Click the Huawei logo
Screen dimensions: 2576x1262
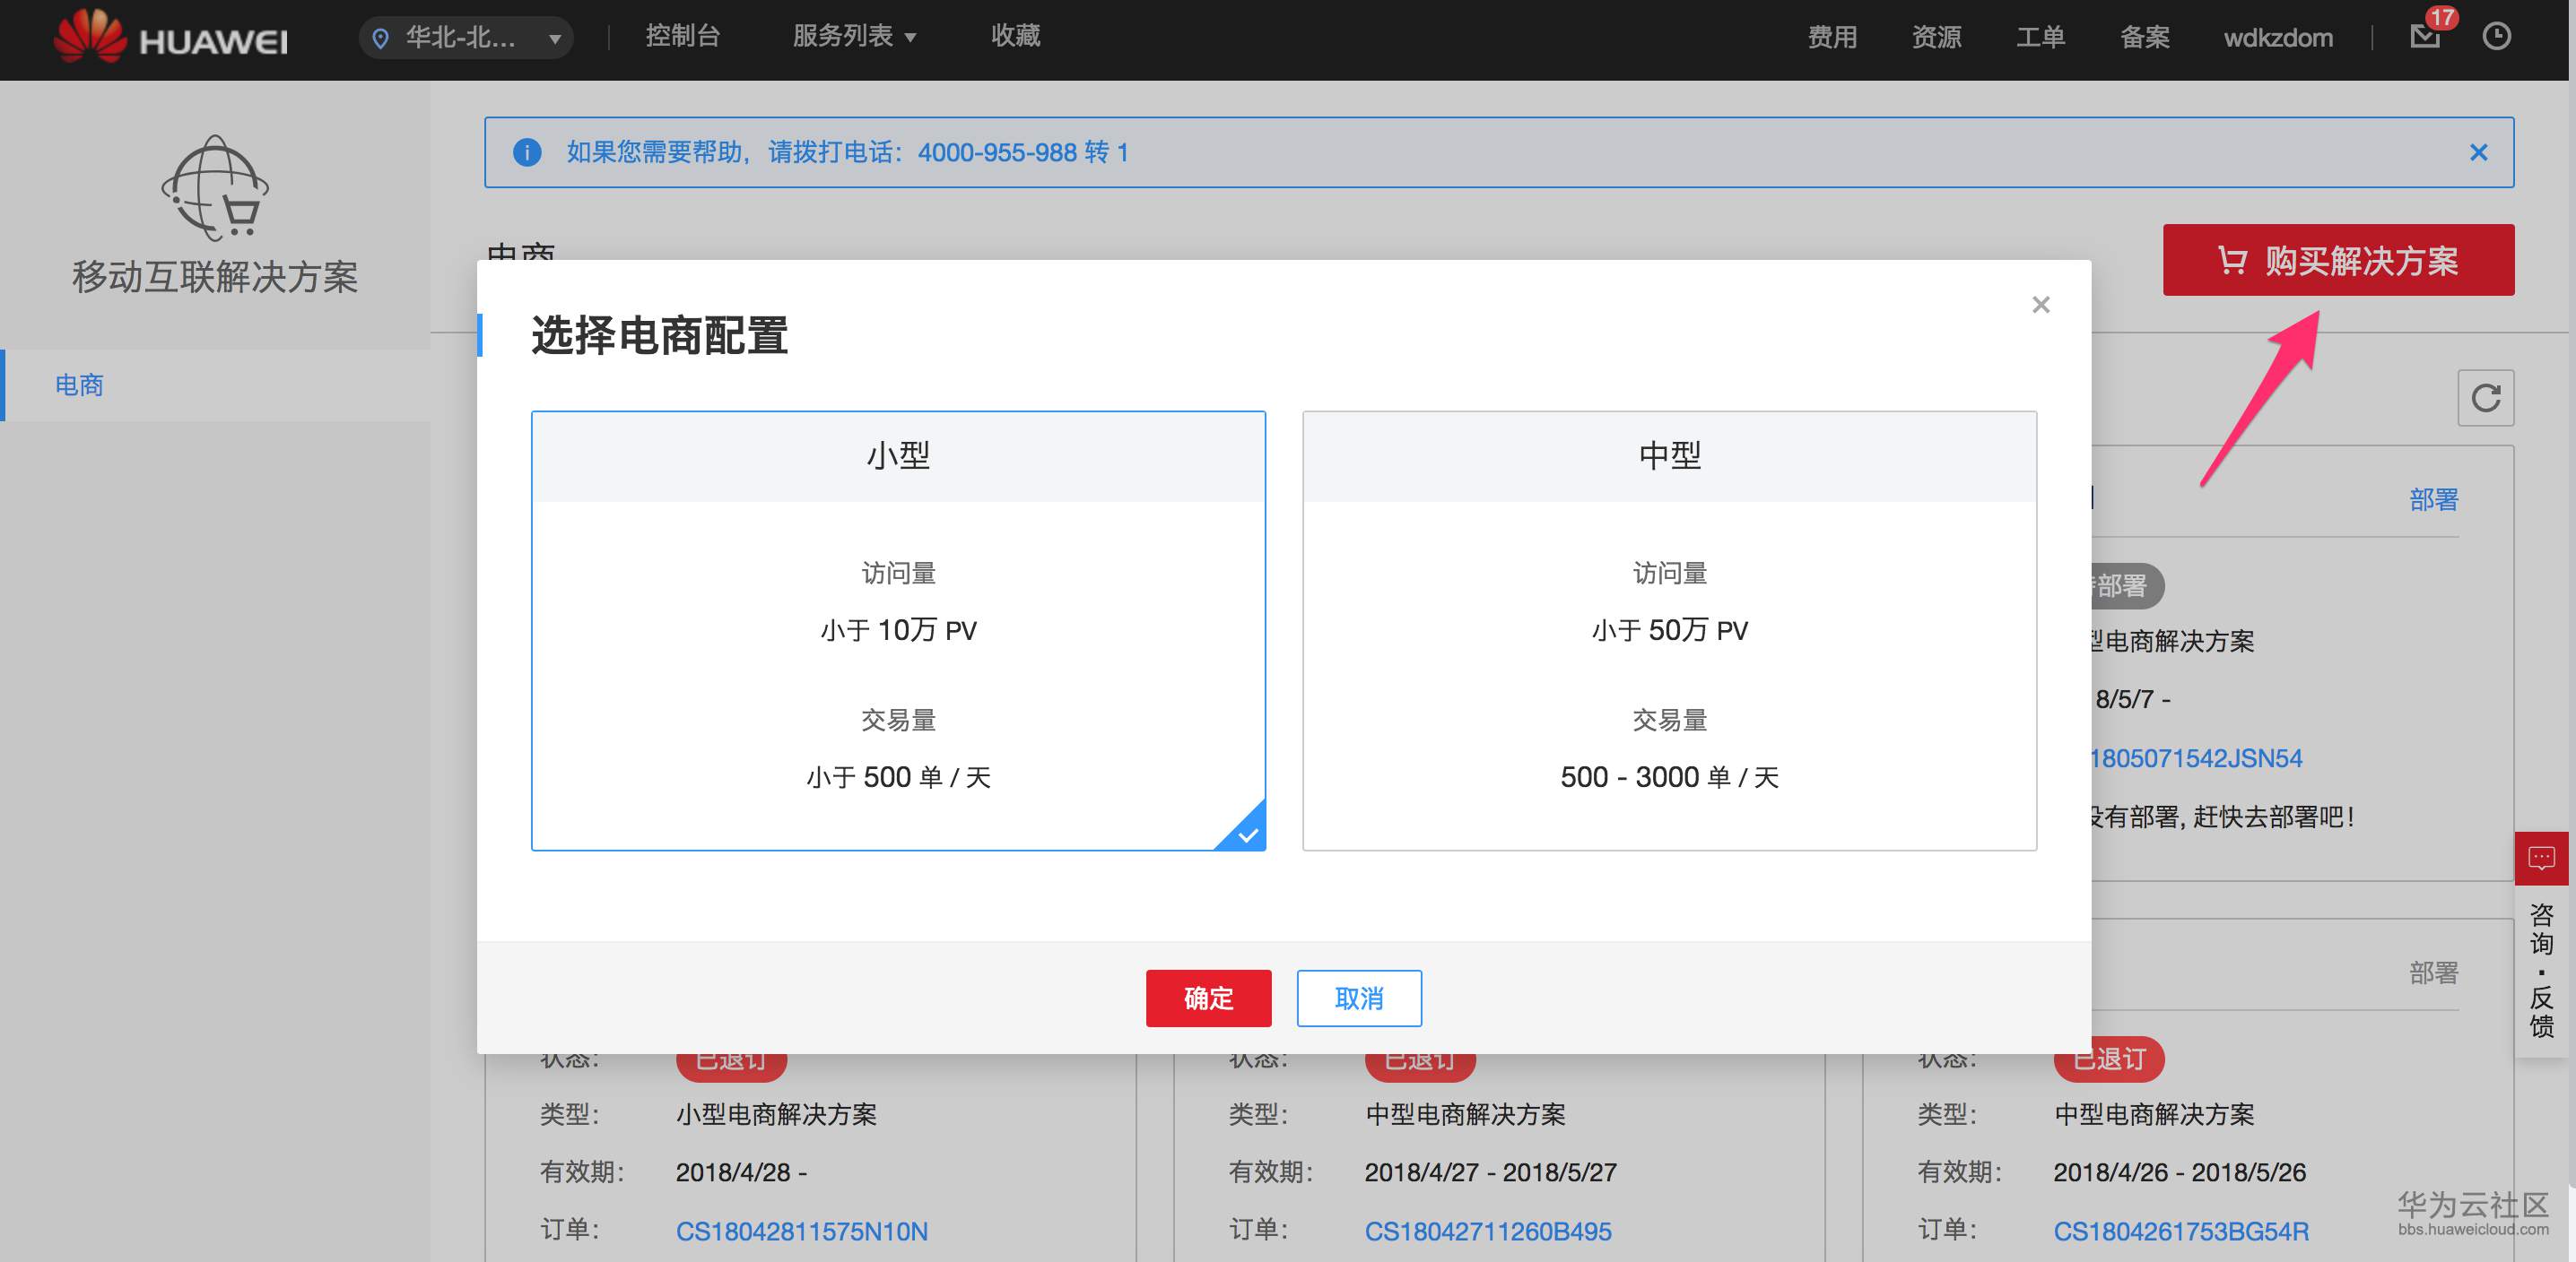tap(170, 38)
